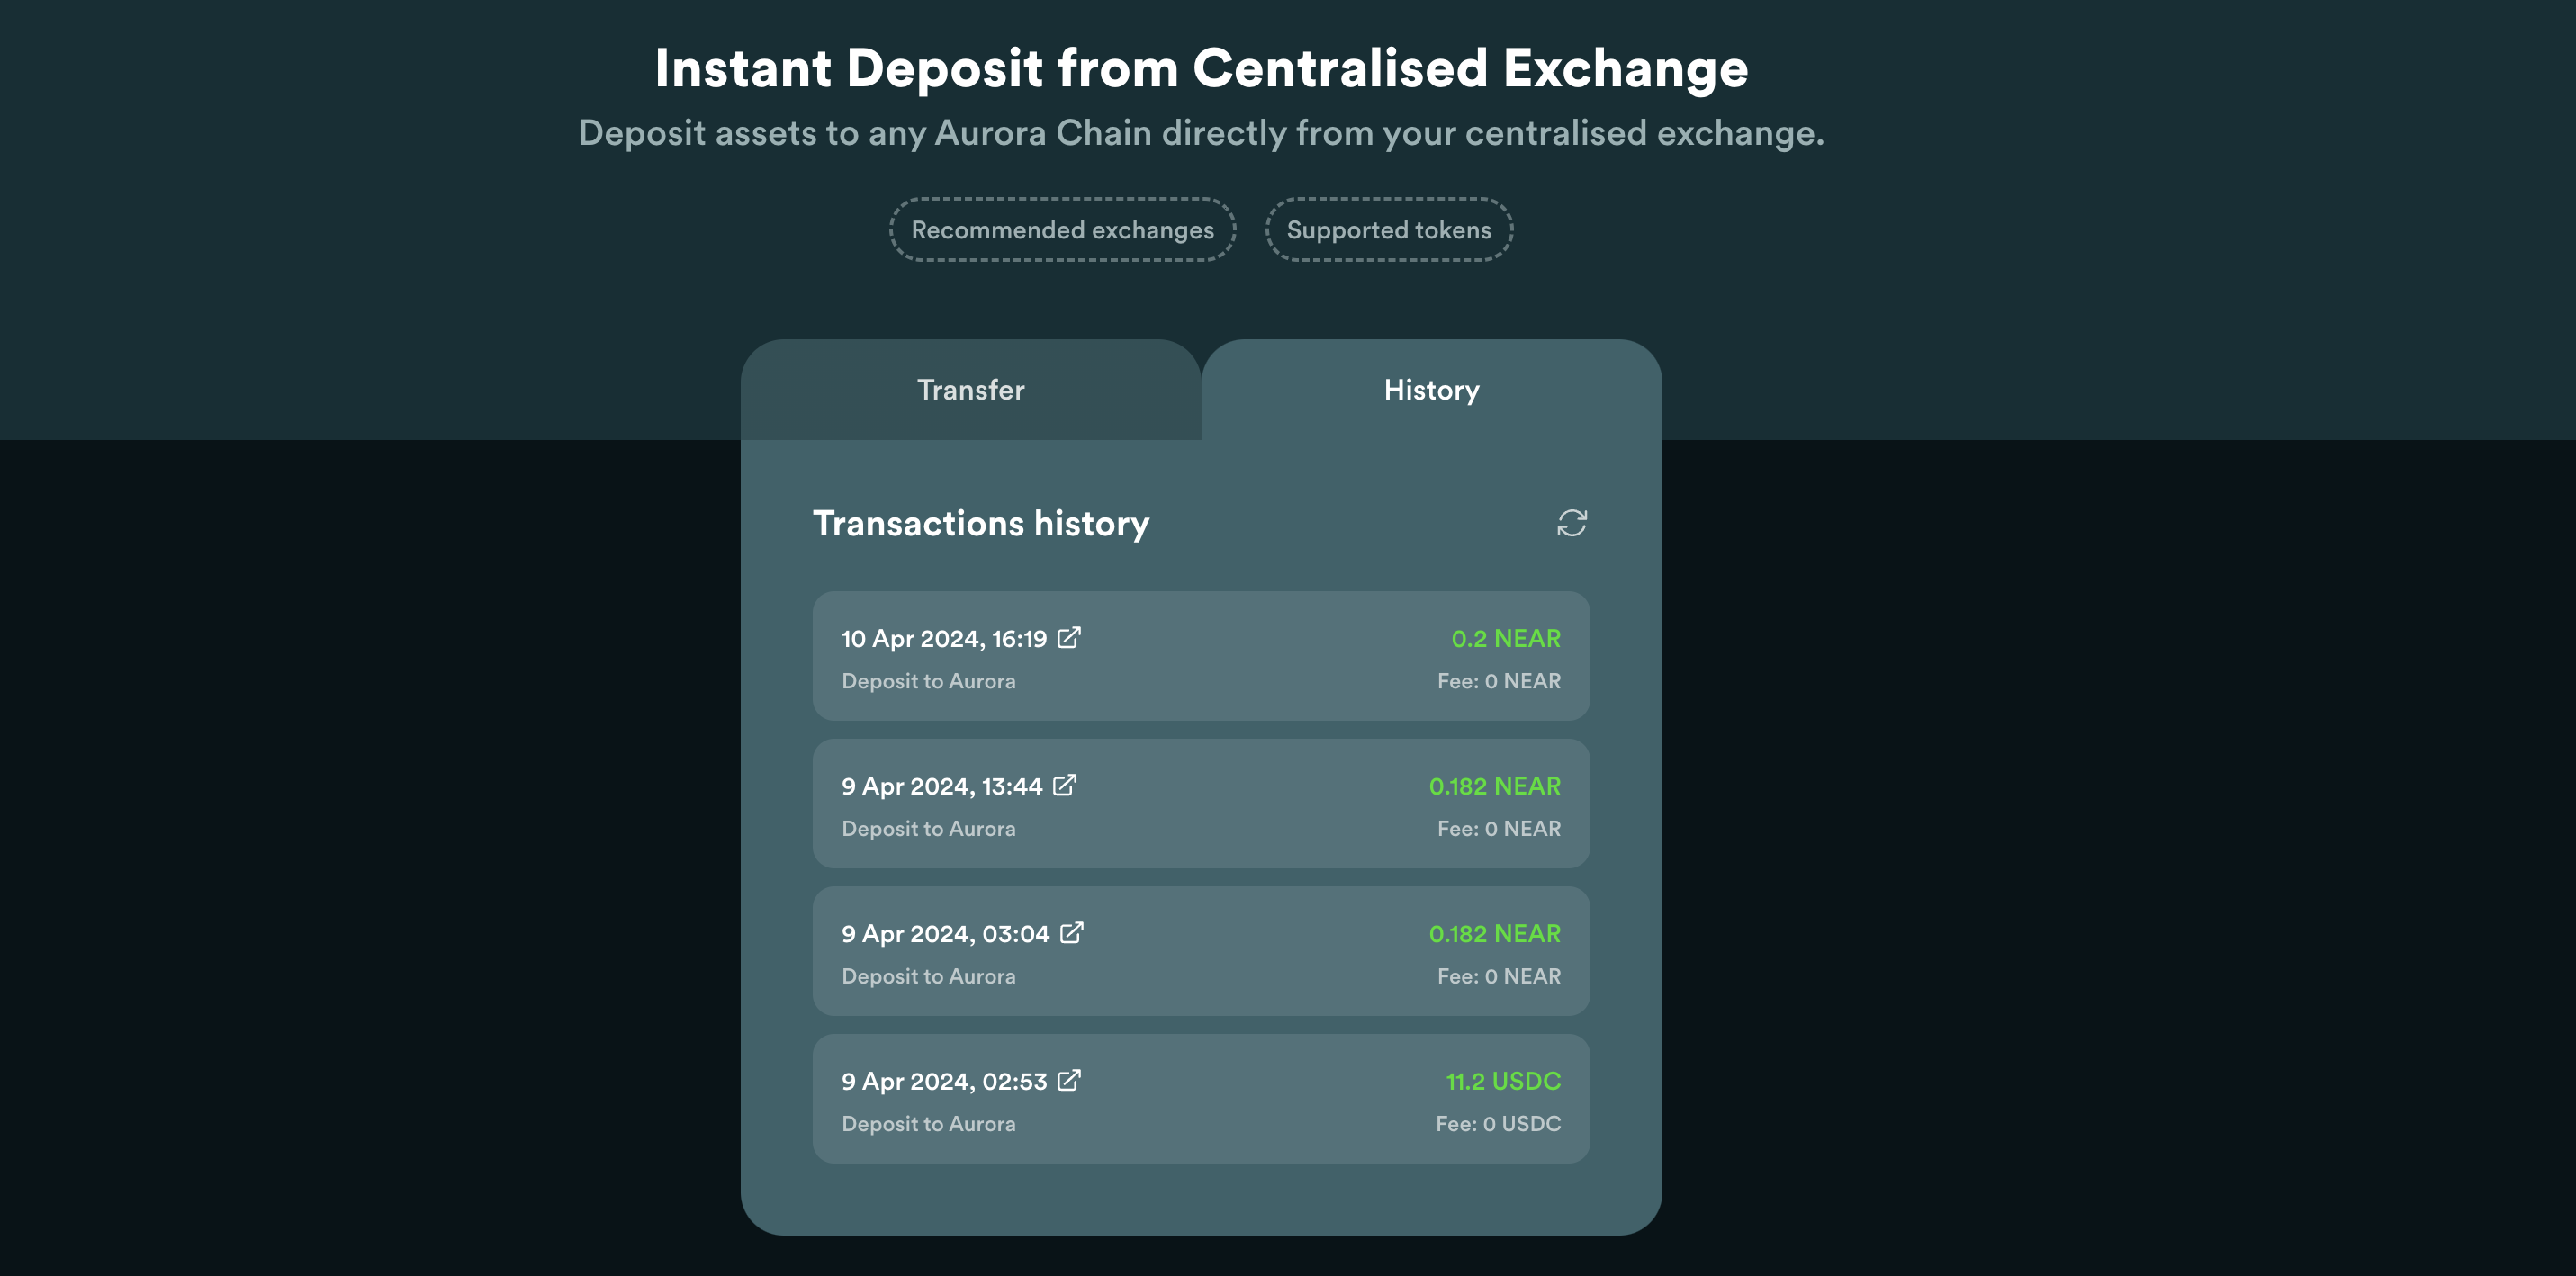2576x1276 pixels.
Task: Click the Fee: 0 NEAR text on the first entry
Action: (1498, 681)
